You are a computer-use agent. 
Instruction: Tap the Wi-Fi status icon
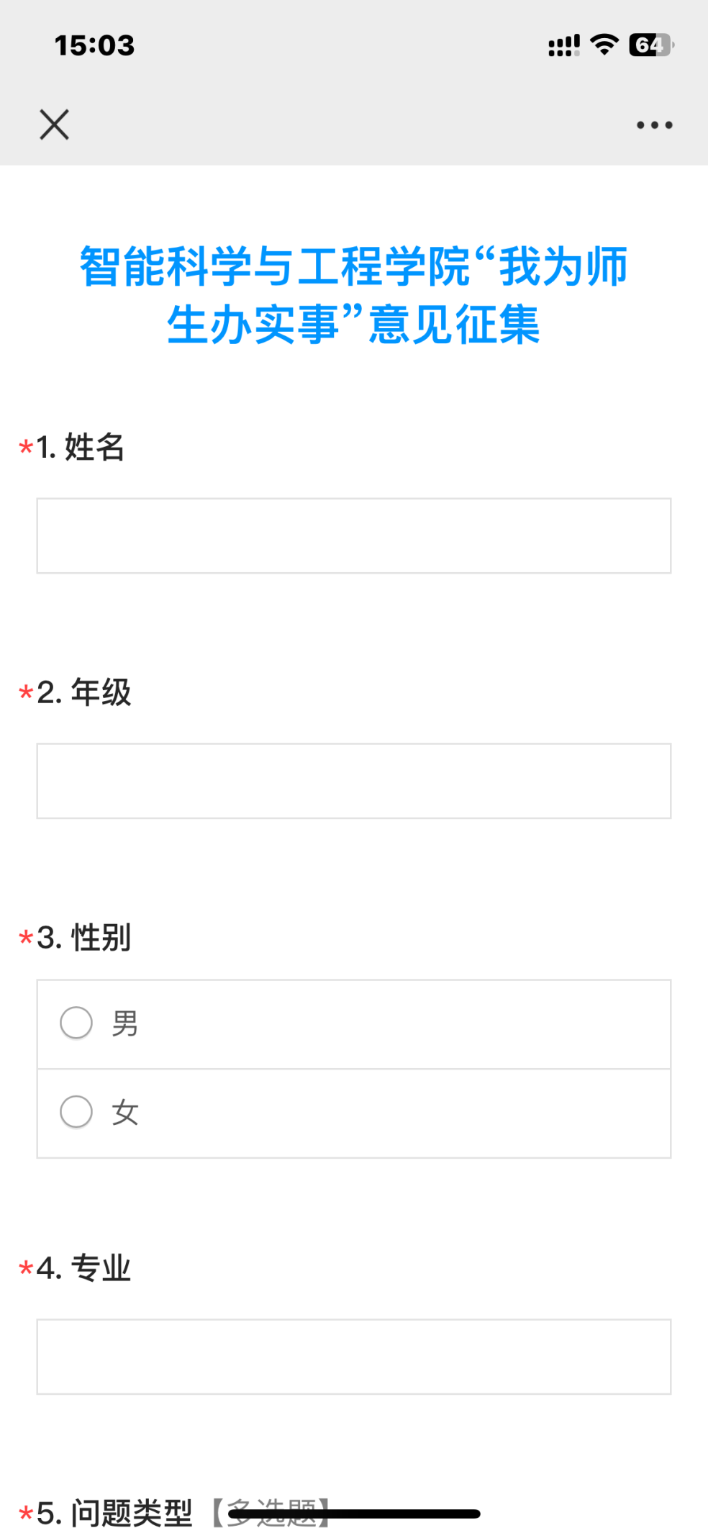tap(604, 45)
